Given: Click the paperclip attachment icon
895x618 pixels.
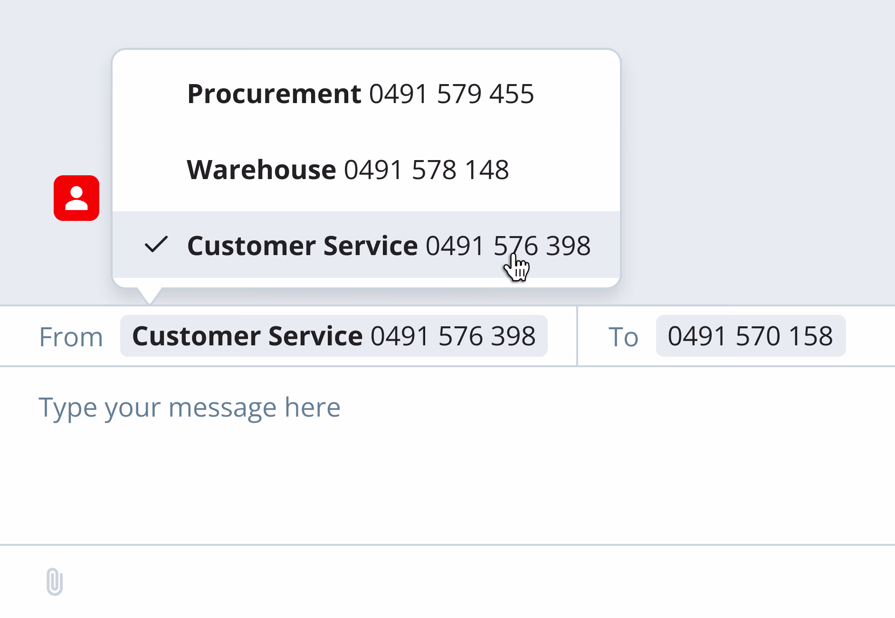Looking at the screenshot, I should (55, 581).
